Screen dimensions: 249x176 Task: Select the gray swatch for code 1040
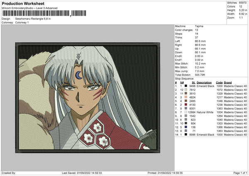pos(186,120)
